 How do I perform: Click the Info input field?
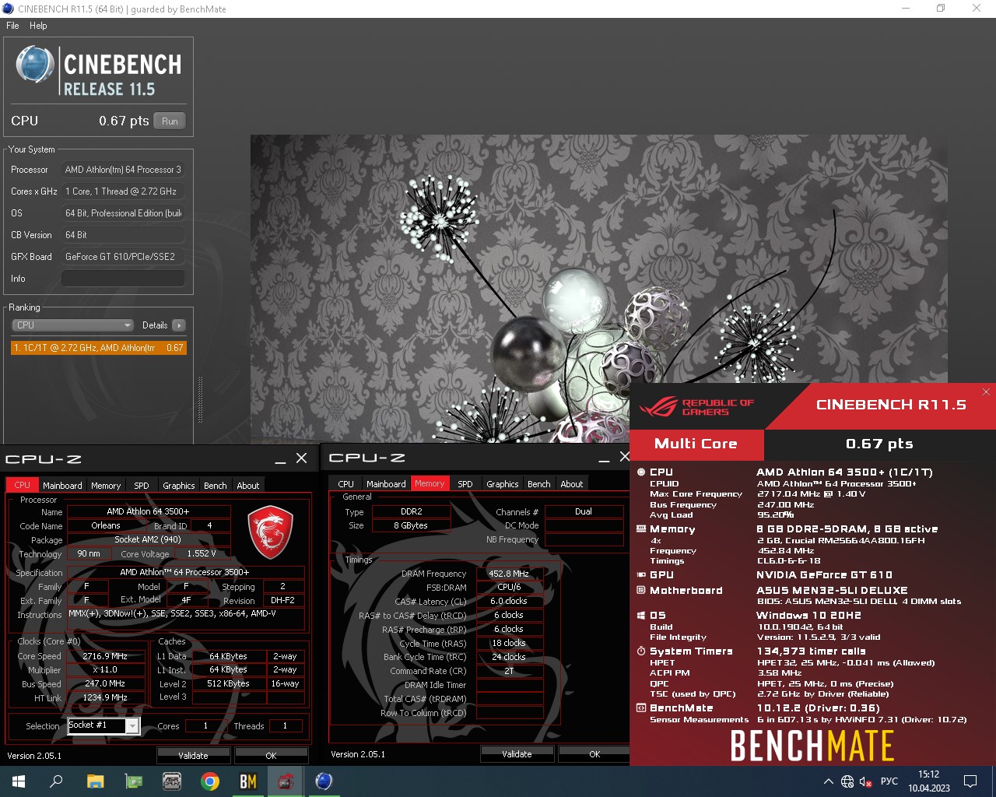pyautogui.click(x=123, y=279)
